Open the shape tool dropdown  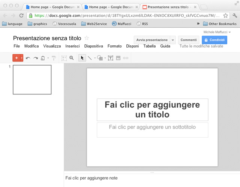[105, 58]
